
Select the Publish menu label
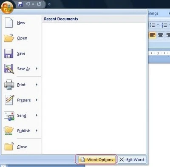point(24,131)
